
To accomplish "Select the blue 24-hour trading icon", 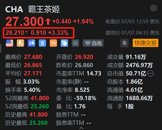I will point(31,43).
